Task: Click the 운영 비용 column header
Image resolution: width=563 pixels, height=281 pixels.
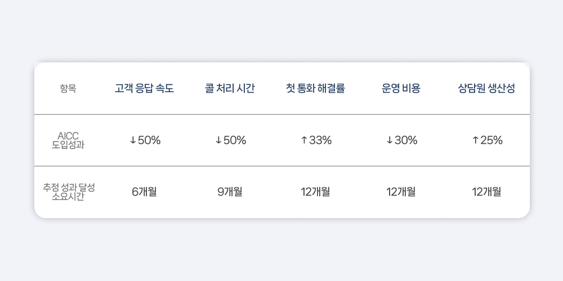Action: pos(401,89)
